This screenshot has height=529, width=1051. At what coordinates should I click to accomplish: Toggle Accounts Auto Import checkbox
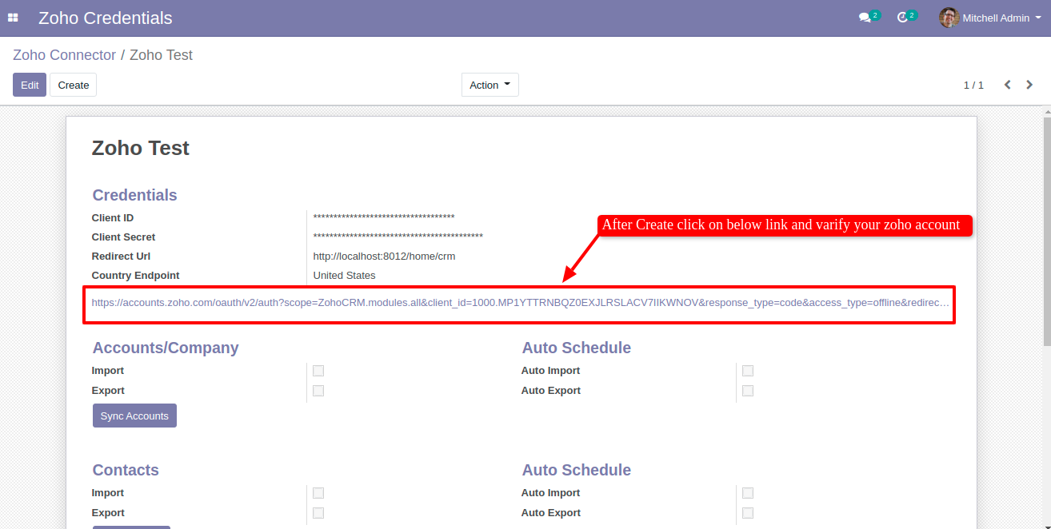[x=748, y=371]
